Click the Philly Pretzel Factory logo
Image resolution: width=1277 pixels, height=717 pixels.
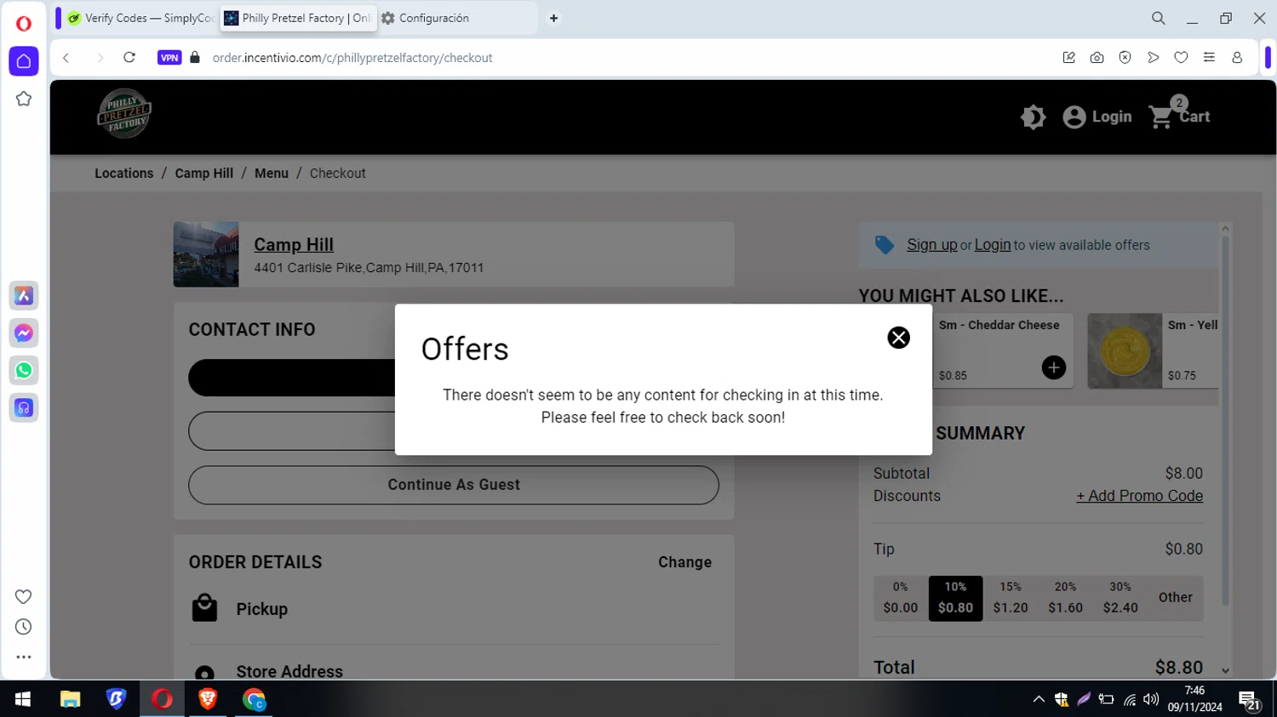[x=124, y=113]
